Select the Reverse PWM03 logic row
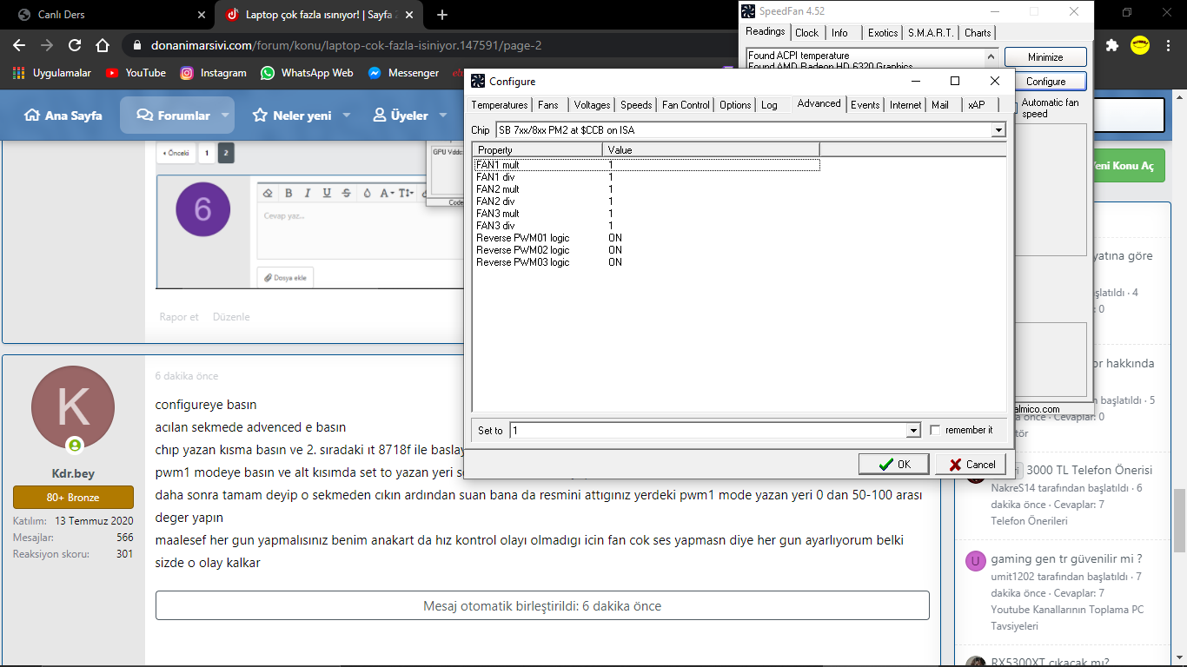 tap(647, 262)
